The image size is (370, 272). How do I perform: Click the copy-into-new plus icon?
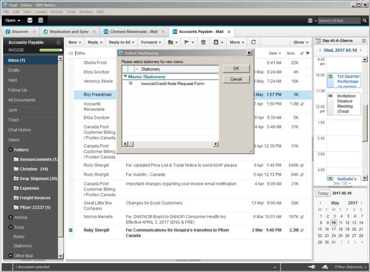pos(216,42)
